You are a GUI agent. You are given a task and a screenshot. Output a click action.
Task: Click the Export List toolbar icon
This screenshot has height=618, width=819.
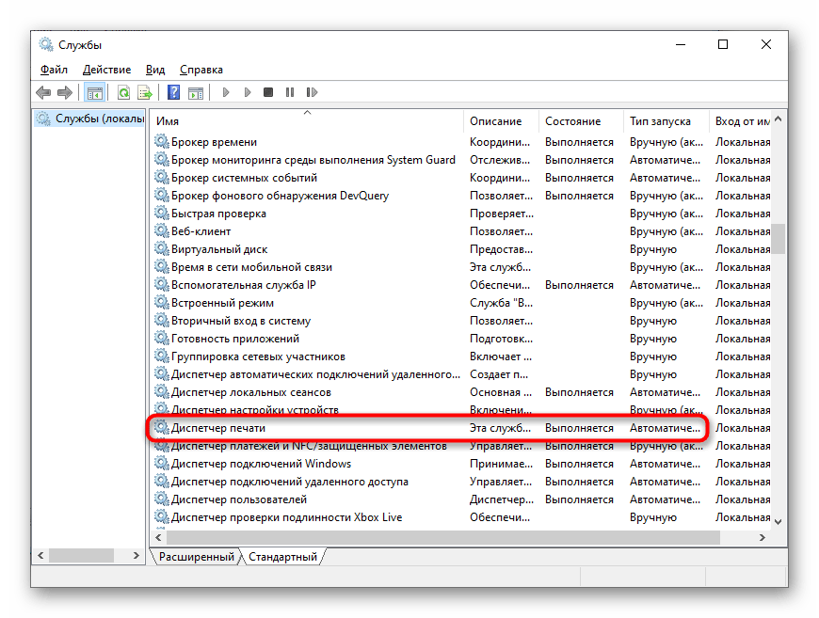point(145,91)
